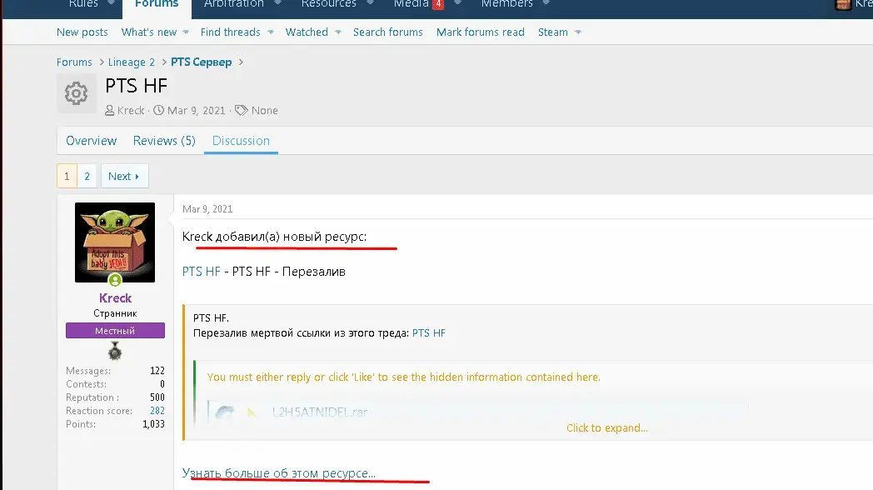Open Watched link
Image resolution: width=873 pixels, height=490 pixels.
tap(307, 32)
